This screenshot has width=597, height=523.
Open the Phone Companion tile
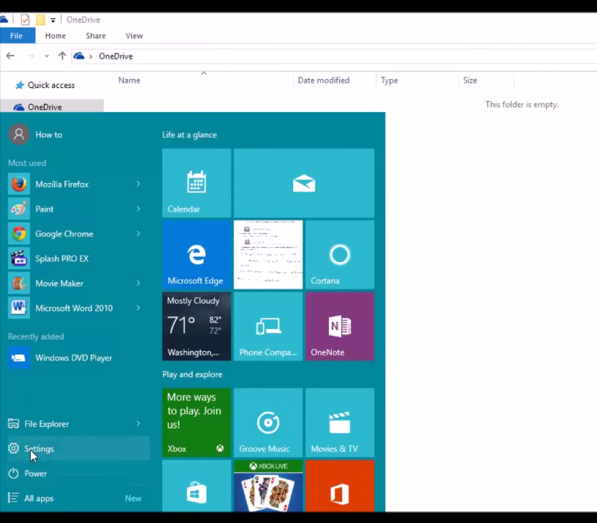coord(267,326)
